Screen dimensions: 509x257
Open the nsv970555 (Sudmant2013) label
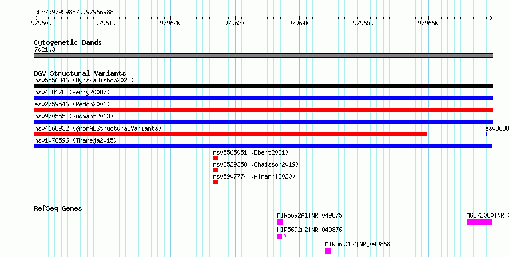[x=74, y=116]
